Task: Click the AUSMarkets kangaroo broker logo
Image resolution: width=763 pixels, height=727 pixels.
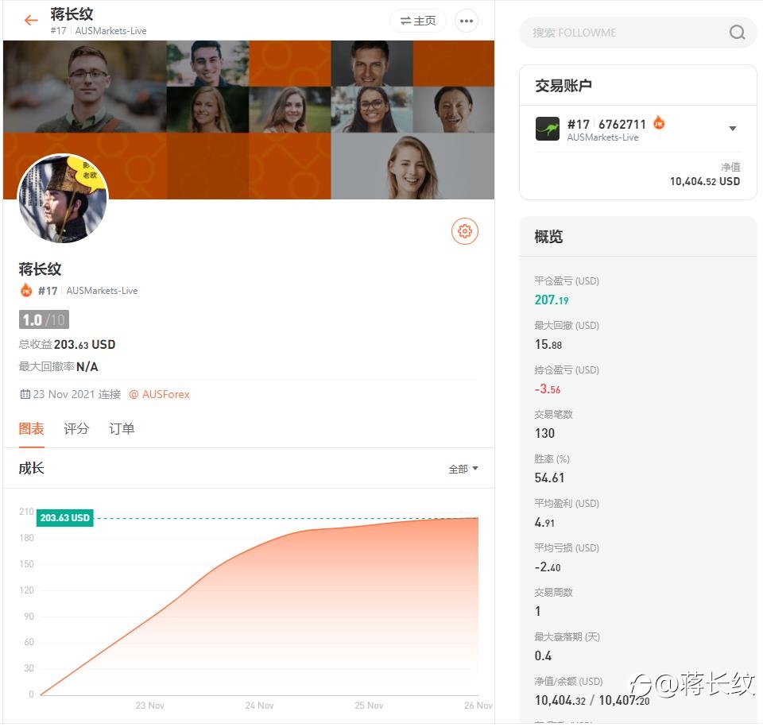Action: (548, 129)
